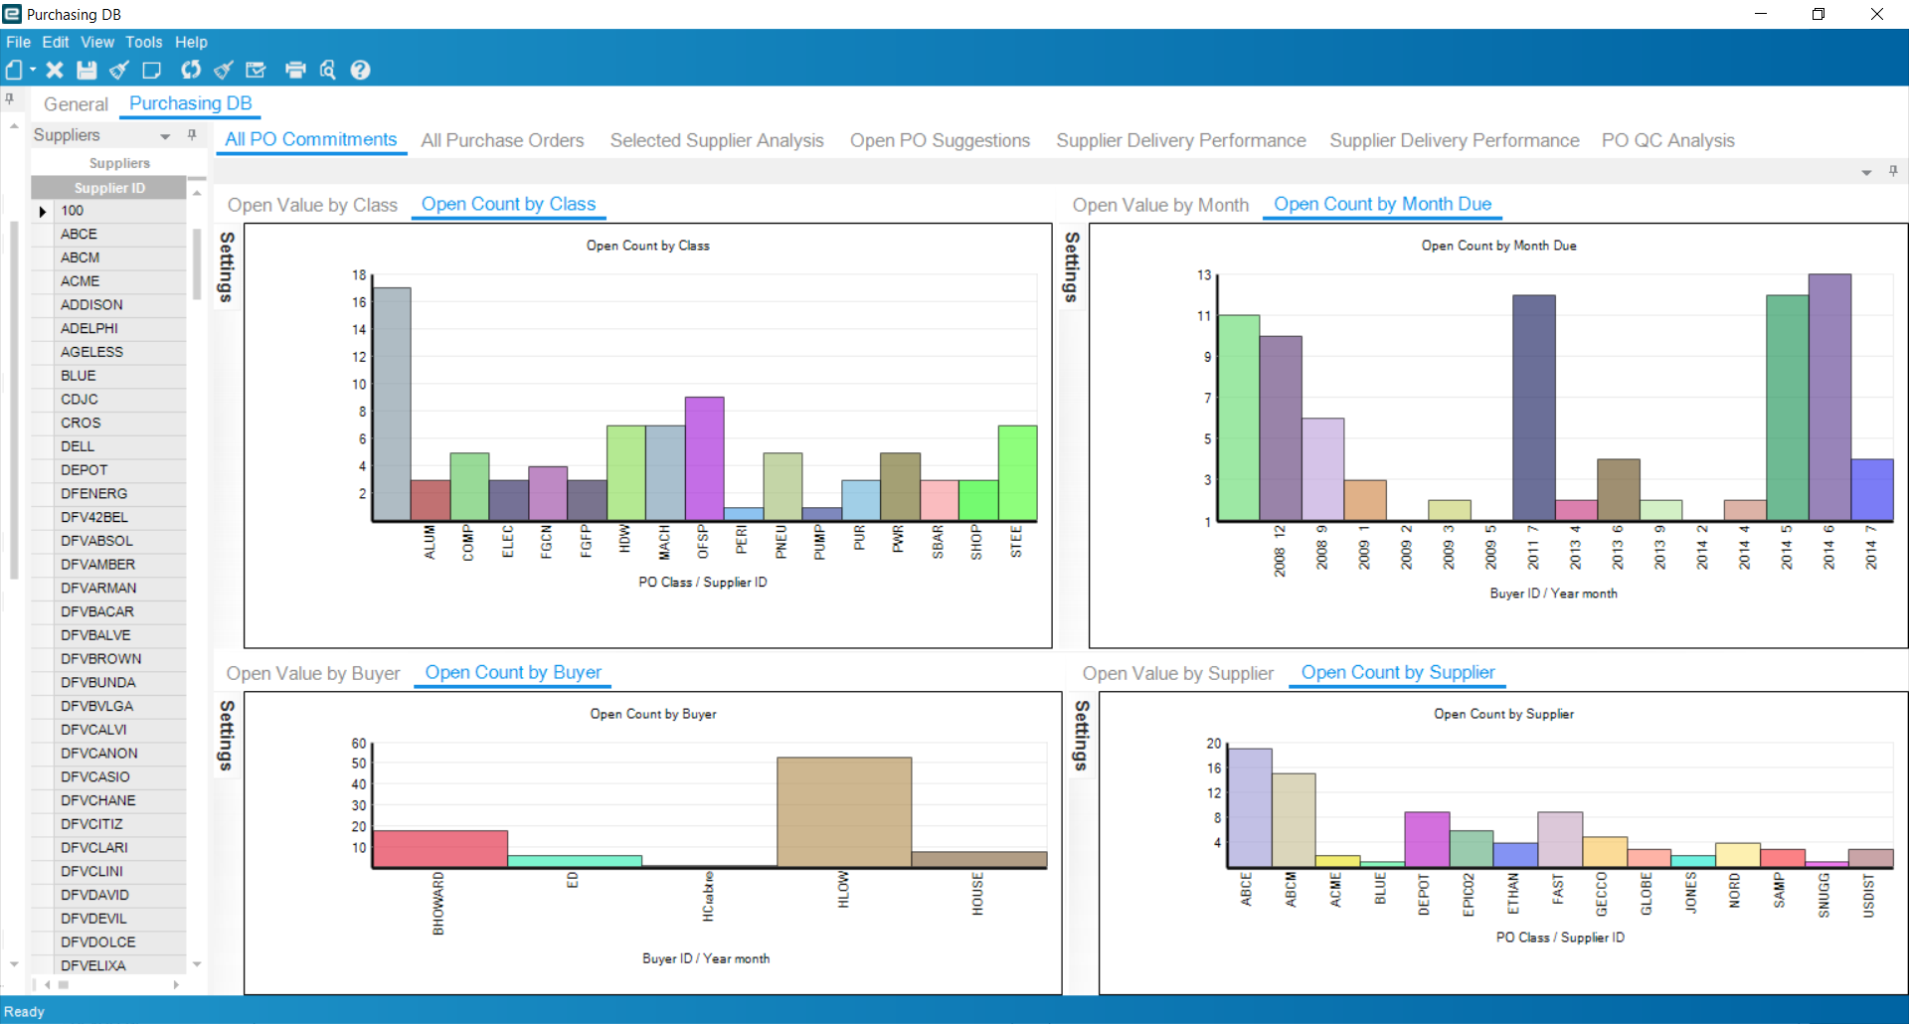Expand Settings beside Open Count by Supplier chart
Image resolution: width=1909 pixels, height=1024 pixels.
pyautogui.click(x=1082, y=736)
